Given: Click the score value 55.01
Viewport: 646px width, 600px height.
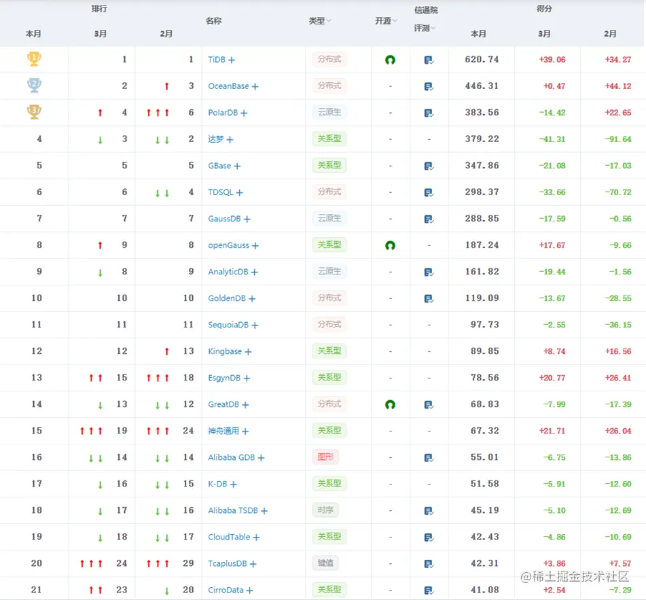Looking at the screenshot, I should point(485,457).
